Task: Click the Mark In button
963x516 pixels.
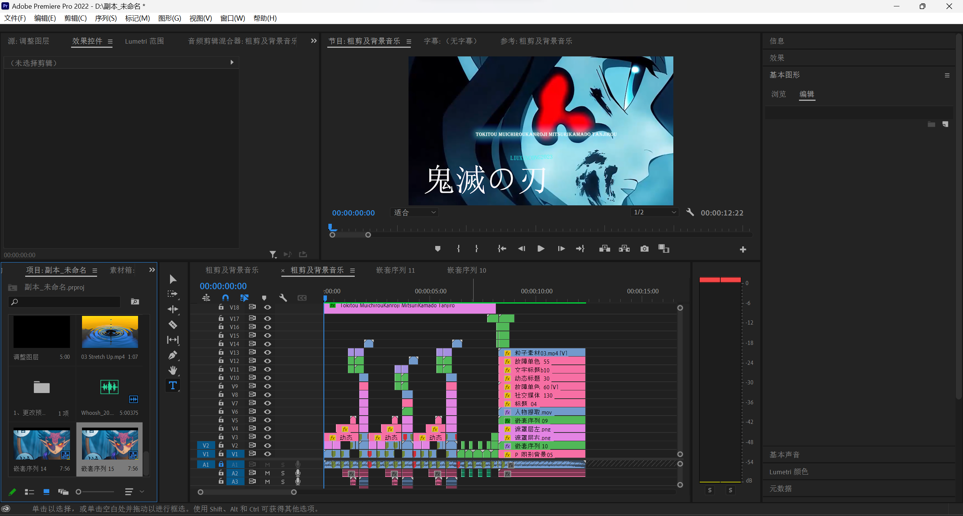Action: pyautogui.click(x=458, y=249)
